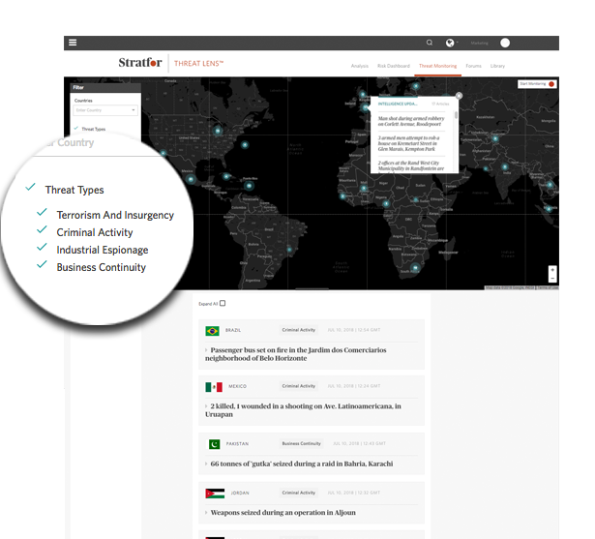The width and height of the screenshot is (595, 539).
Task: Zoom in the map with plus
Action: coord(552,269)
